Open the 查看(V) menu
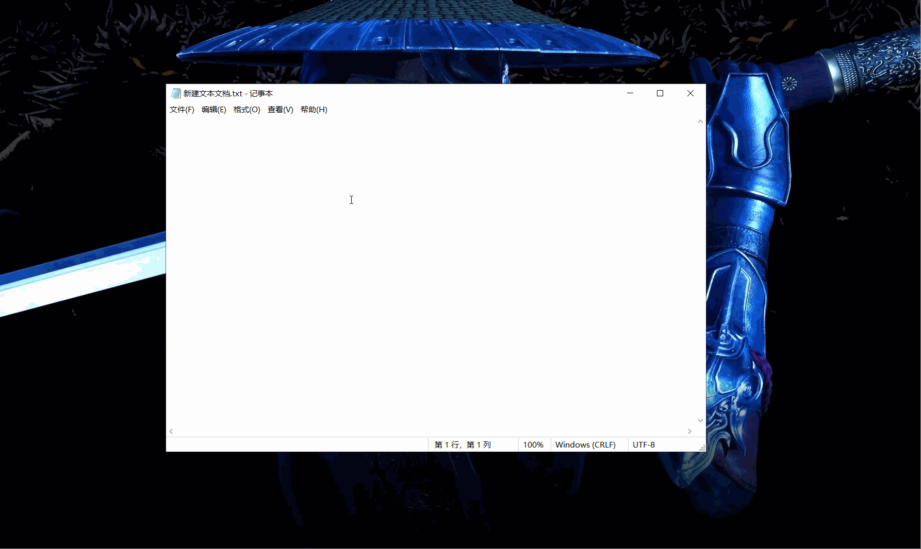 280,109
